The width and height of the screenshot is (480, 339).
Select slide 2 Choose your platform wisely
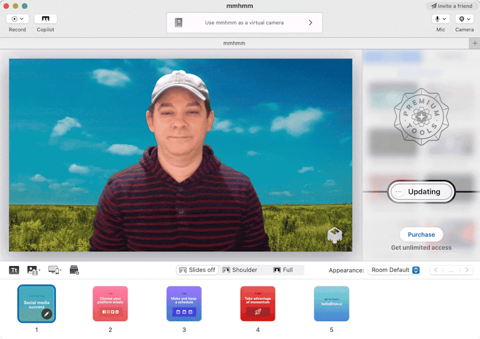[110, 304]
